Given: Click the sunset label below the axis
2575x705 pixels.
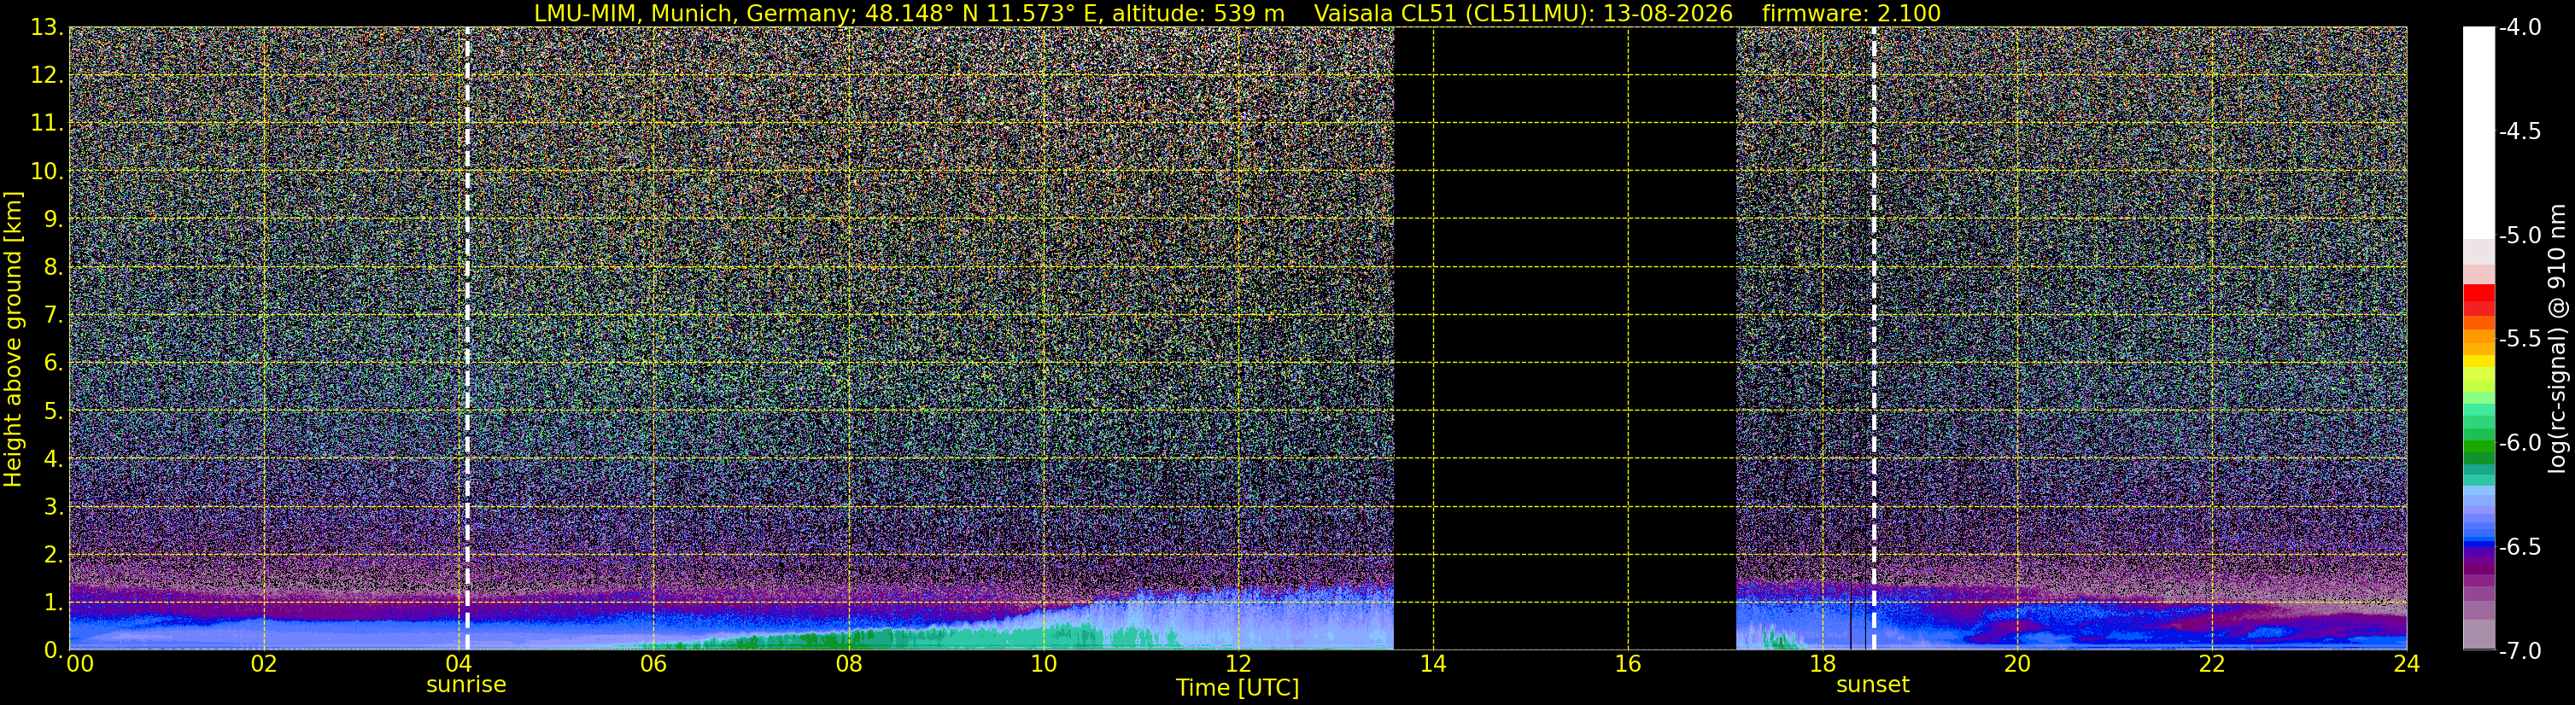Looking at the screenshot, I should 1872,685.
